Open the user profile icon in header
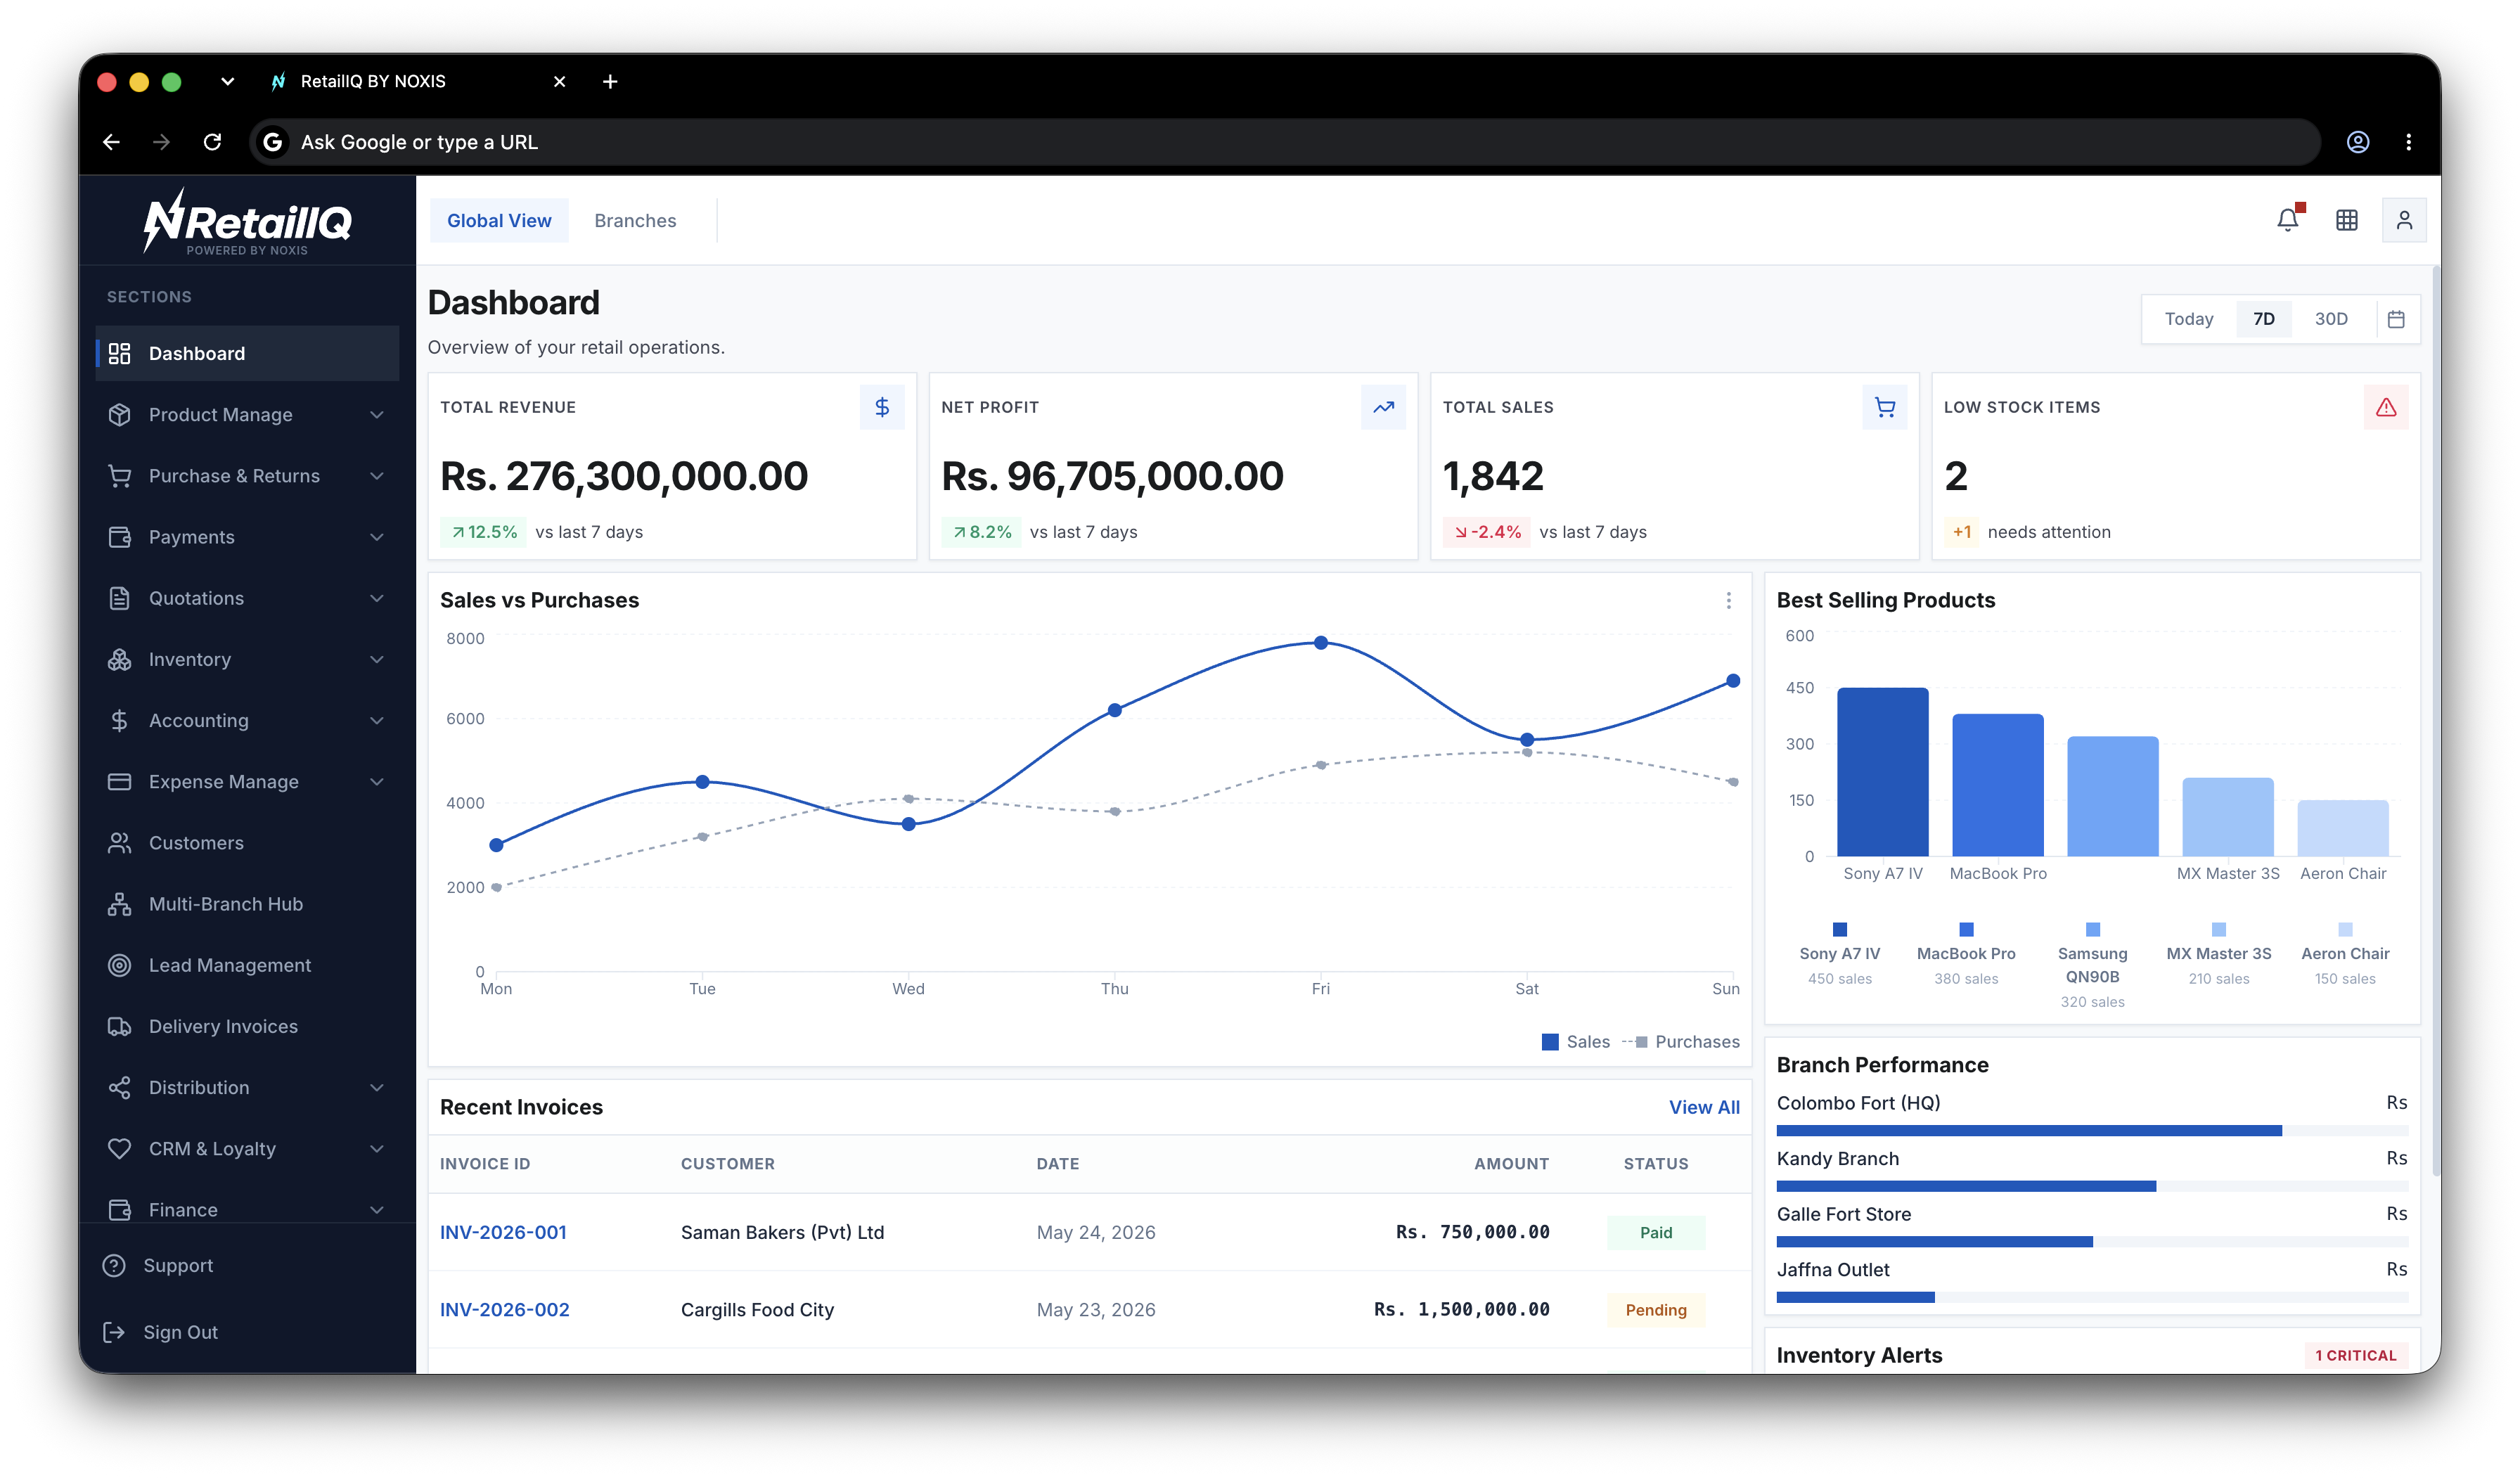Image resolution: width=2520 pixels, height=1478 pixels. click(2404, 220)
